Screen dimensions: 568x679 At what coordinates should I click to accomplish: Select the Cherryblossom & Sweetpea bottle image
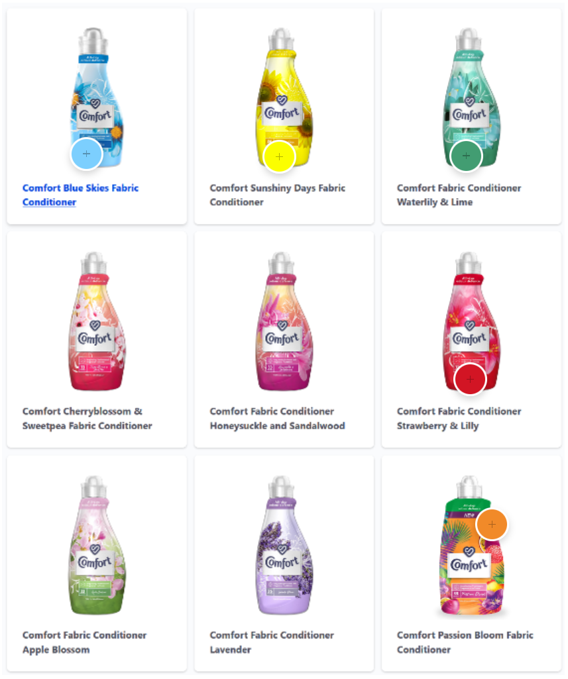tap(96, 321)
